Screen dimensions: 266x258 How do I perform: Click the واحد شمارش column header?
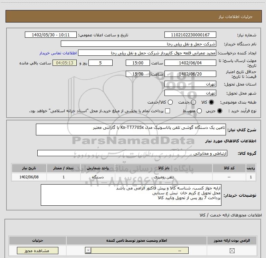click(x=98, y=168)
